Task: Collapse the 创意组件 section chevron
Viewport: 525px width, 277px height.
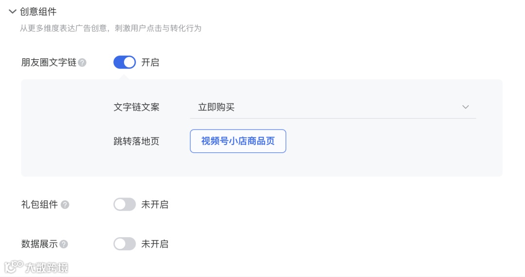Action: (13, 12)
